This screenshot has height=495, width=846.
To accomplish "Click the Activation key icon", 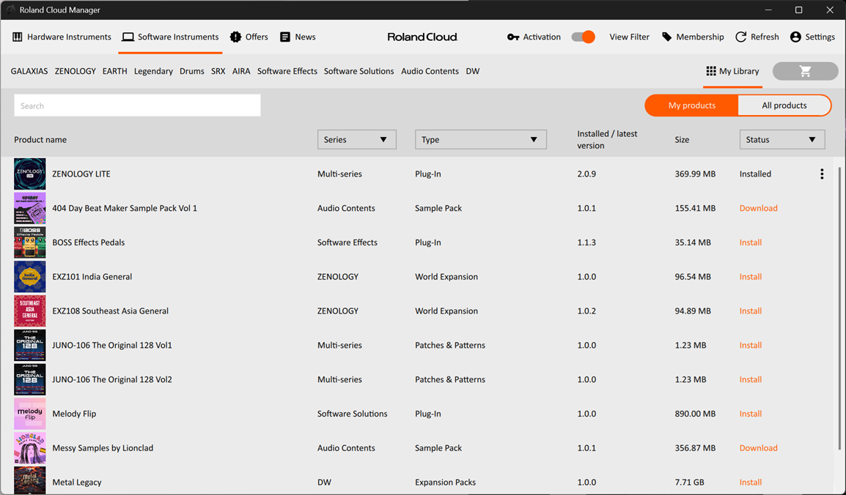I will click(513, 37).
